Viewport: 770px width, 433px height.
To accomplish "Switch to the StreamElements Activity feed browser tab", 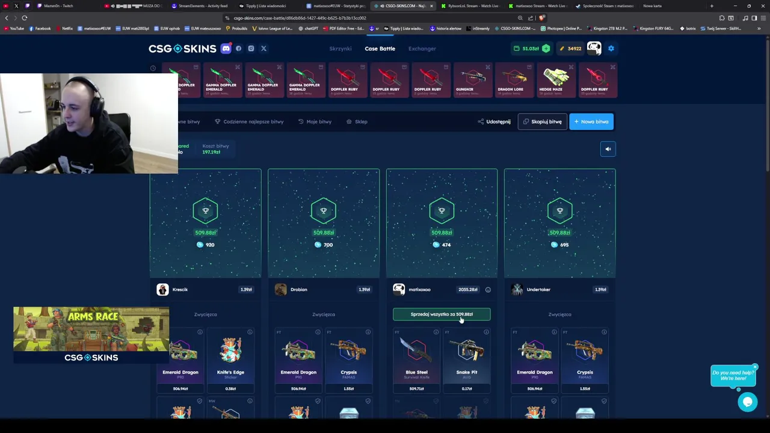I will 203,6.
